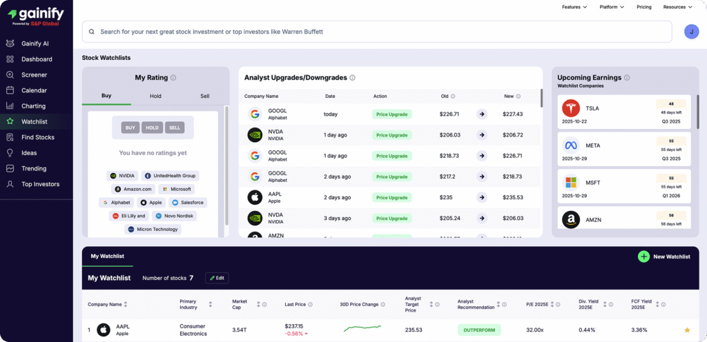Expand the Platform dropdown menu
Screen dimensions: 707x342
611,7
